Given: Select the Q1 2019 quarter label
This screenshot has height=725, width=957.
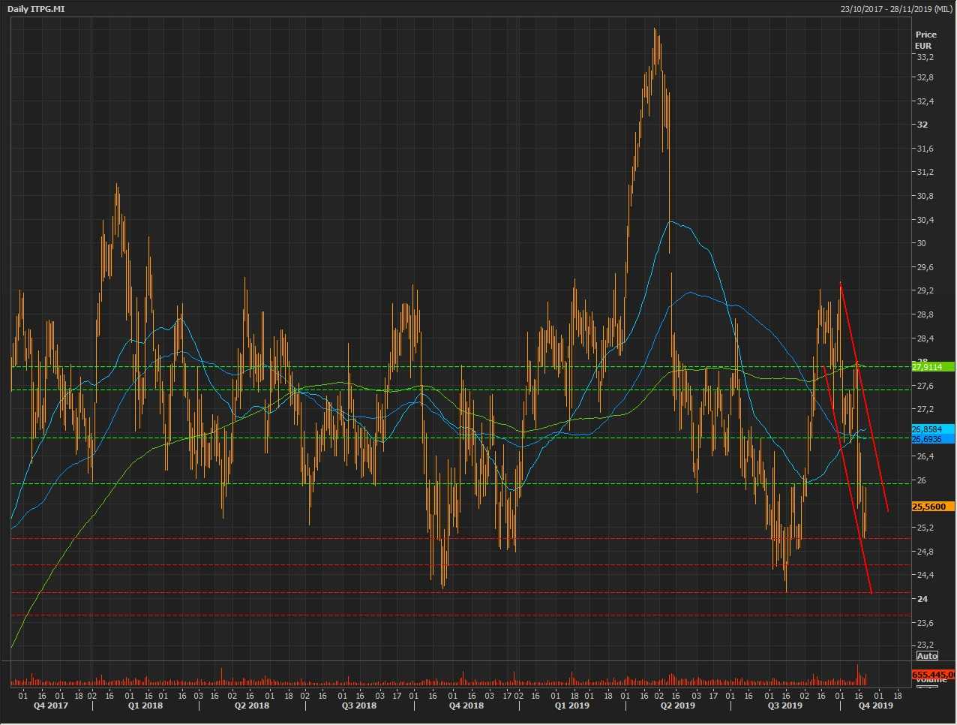Looking at the screenshot, I should tap(571, 705).
